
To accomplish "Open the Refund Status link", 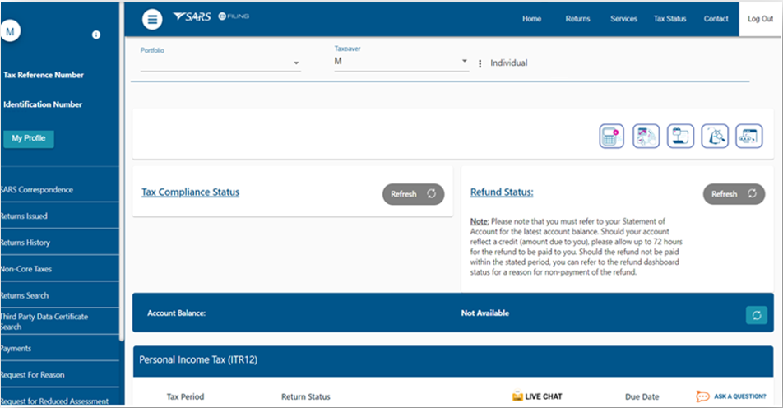I will point(502,192).
